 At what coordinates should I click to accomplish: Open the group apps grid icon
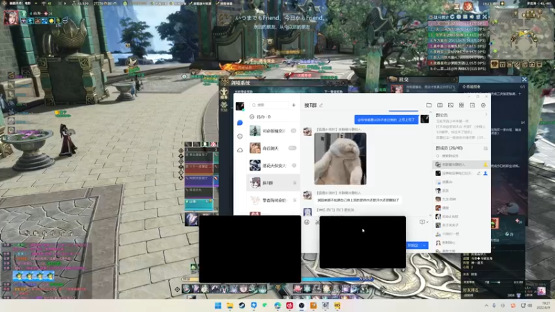click(x=461, y=105)
